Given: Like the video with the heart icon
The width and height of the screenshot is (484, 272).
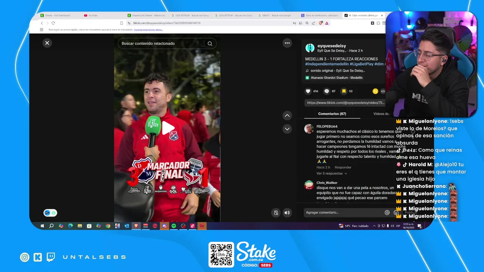Looking at the screenshot, I should pyautogui.click(x=308, y=91).
